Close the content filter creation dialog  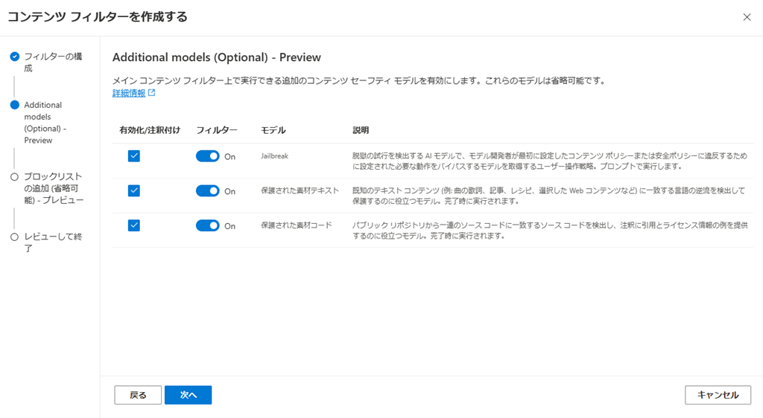click(747, 17)
